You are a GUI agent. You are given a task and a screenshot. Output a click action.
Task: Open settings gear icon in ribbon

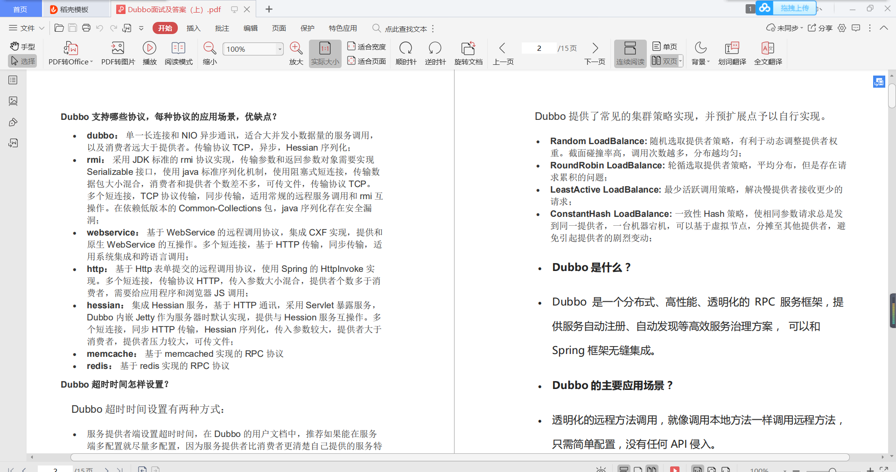pos(842,28)
